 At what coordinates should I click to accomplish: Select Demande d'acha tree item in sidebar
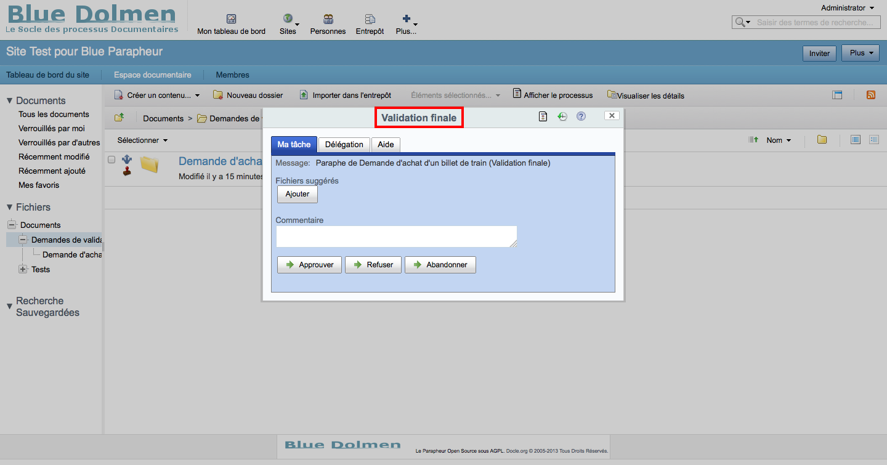click(x=72, y=254)
